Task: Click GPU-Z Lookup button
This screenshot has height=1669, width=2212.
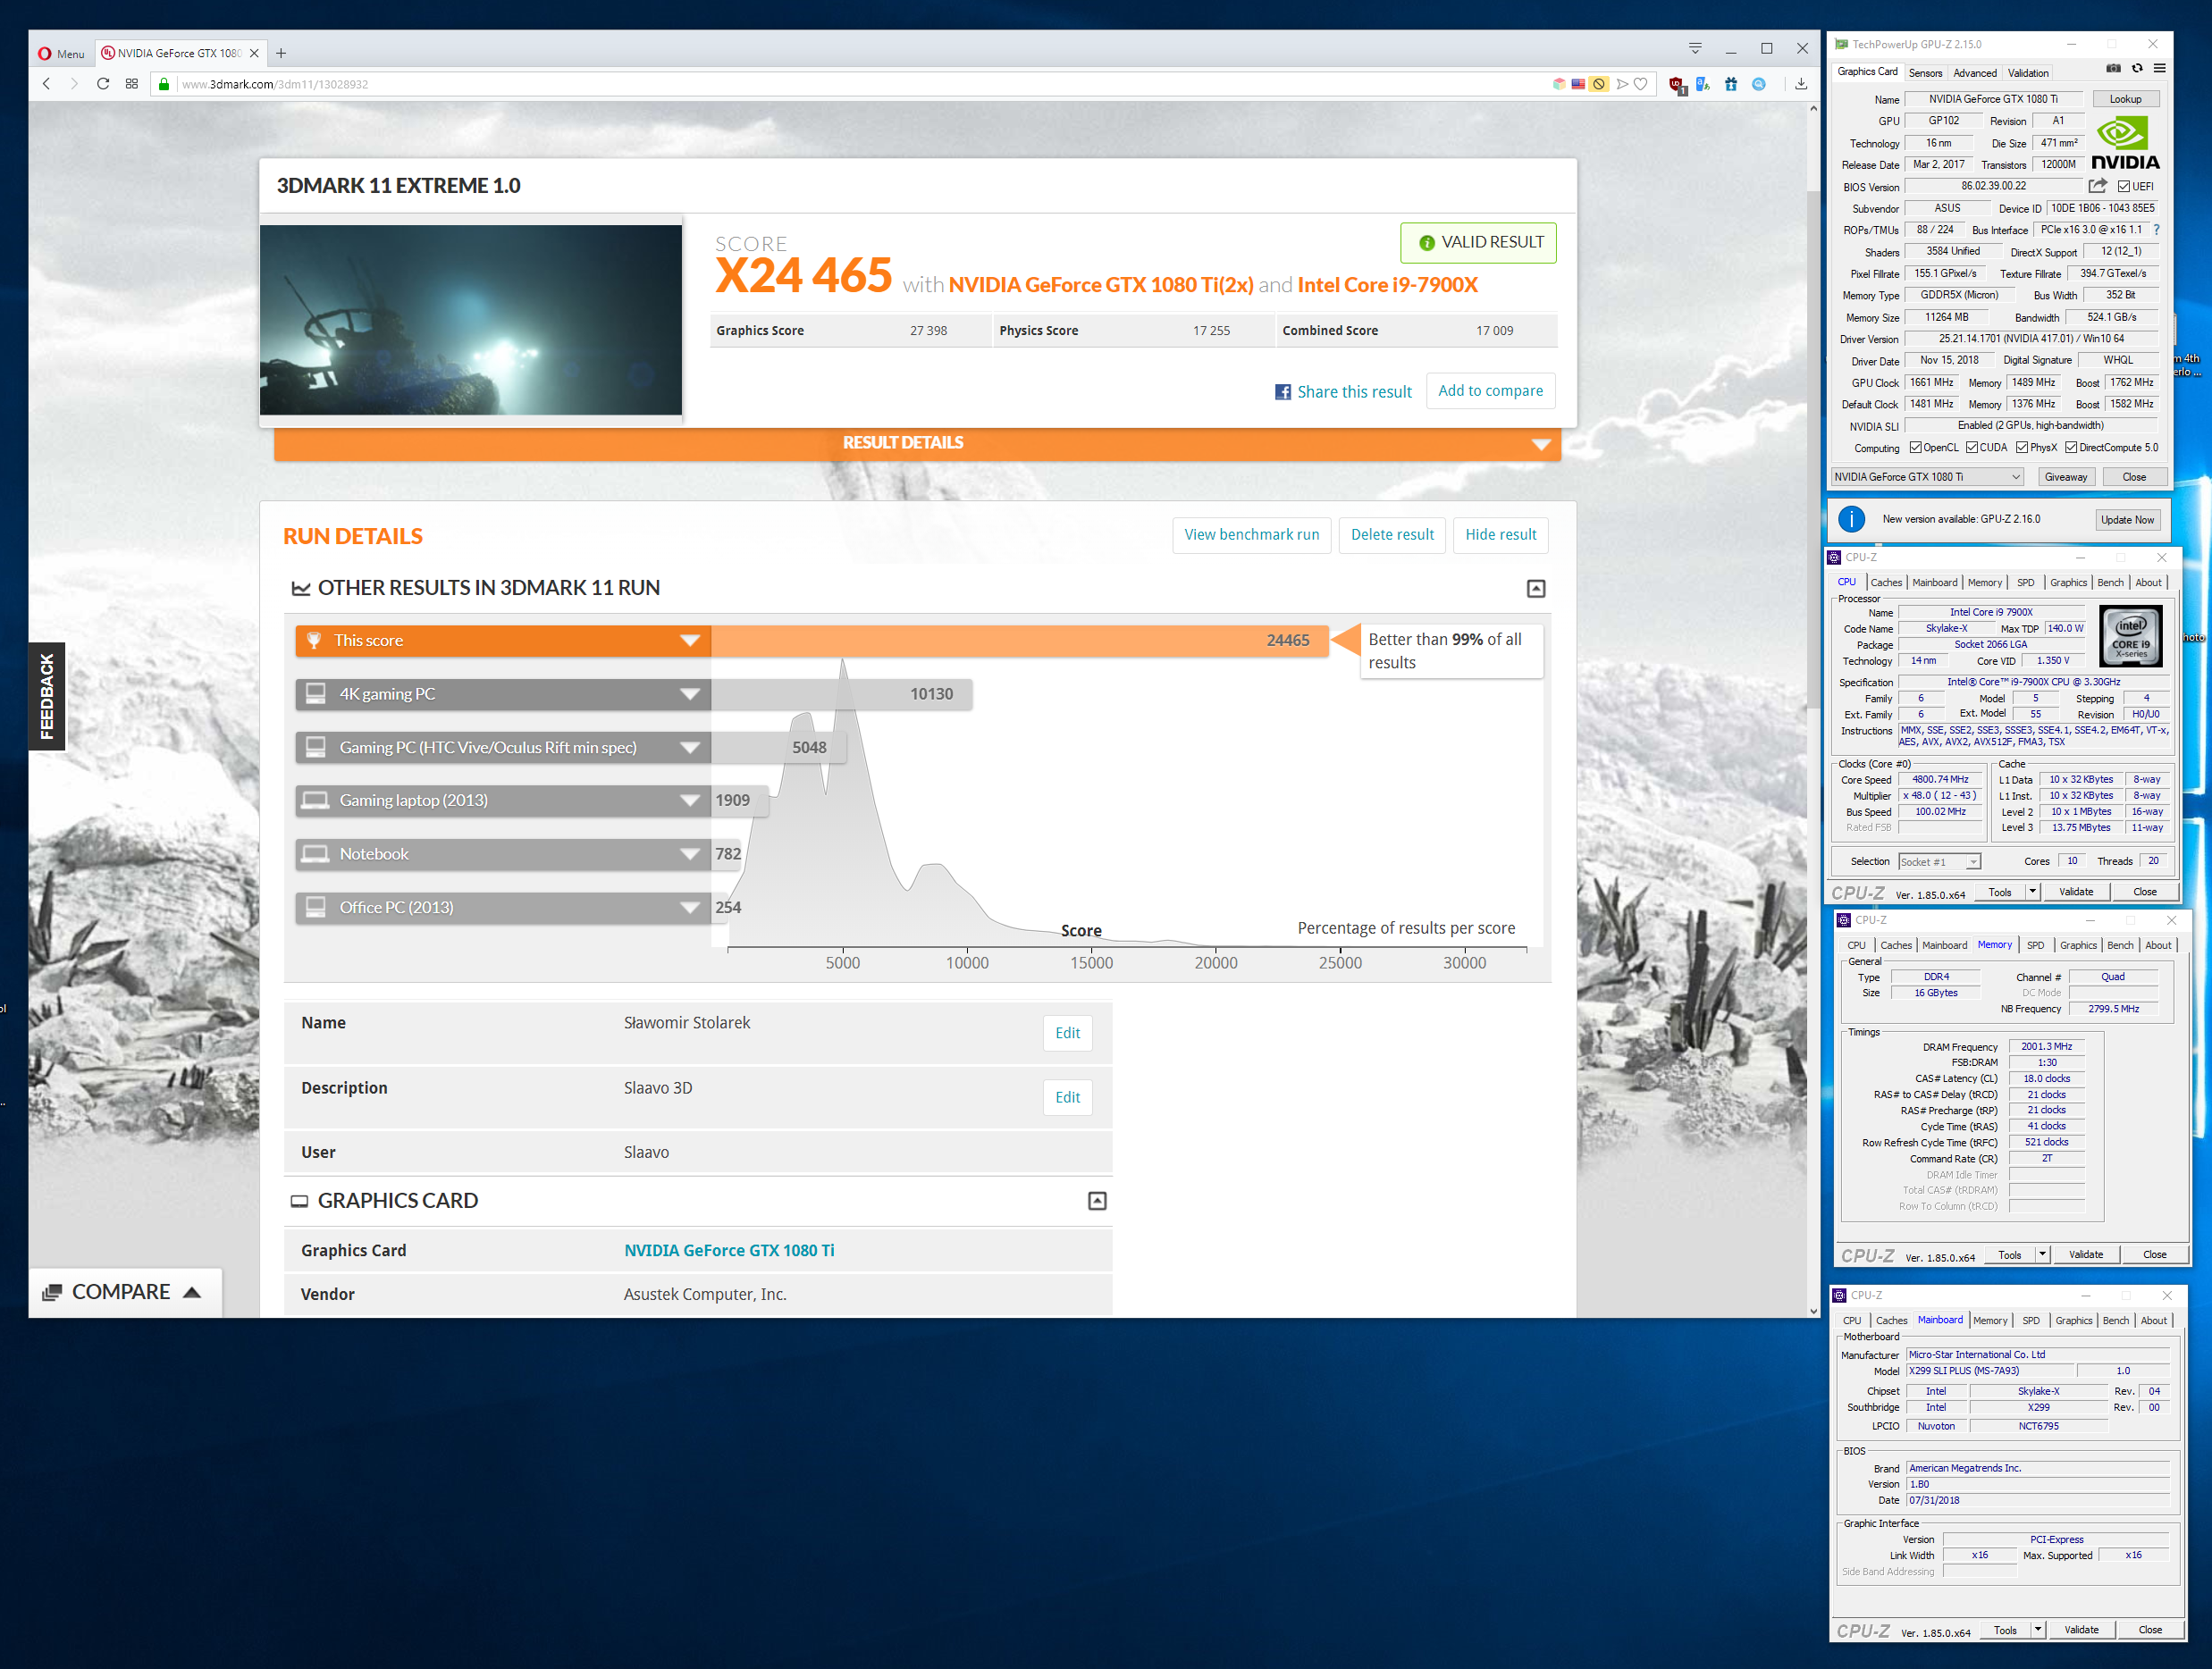Action: click(2125, 99)
